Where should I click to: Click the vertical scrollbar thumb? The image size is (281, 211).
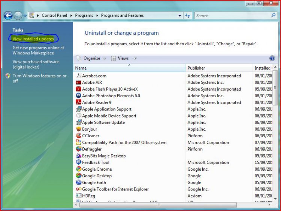(x=275, y=88)
